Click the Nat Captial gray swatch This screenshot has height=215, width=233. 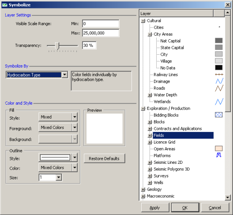[x=218, y=41]
